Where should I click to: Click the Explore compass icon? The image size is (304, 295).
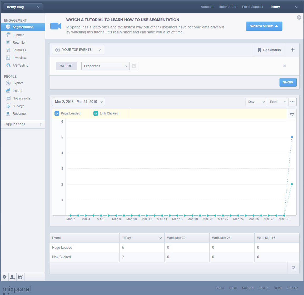8,83
